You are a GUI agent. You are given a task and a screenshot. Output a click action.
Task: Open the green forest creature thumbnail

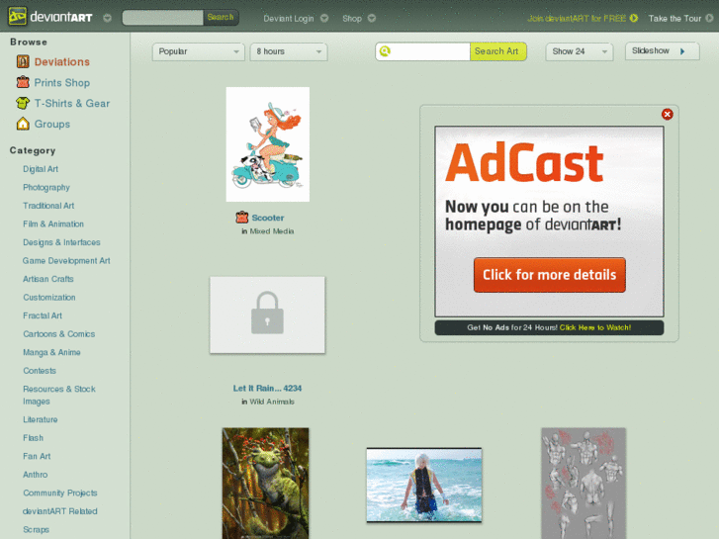[265, 484]
